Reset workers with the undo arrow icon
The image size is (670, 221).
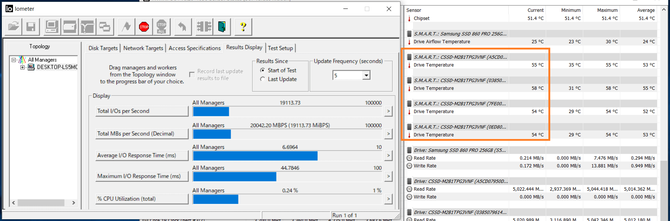(182, 27)
